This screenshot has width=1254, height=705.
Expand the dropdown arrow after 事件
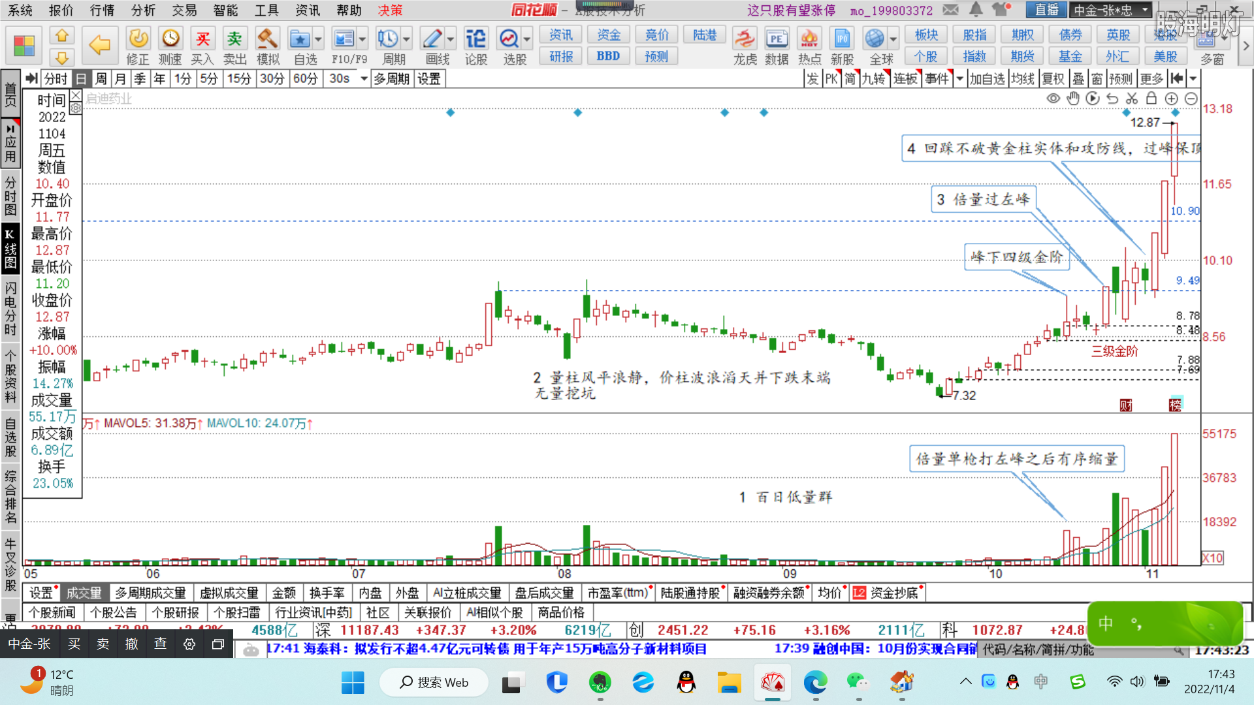959,79
